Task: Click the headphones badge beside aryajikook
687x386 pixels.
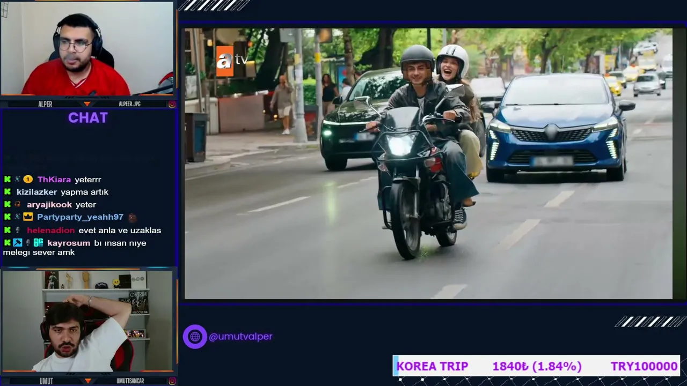Action: point(17,205)
